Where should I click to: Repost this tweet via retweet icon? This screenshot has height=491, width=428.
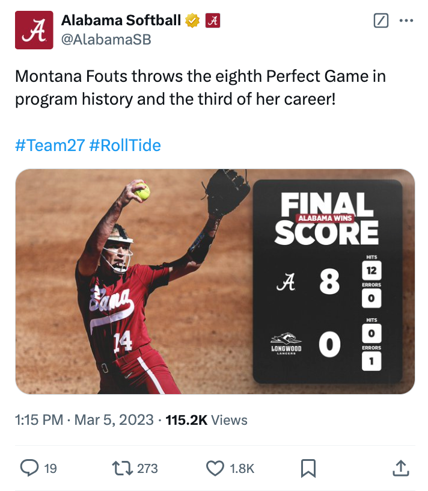[x=122, y=468]
